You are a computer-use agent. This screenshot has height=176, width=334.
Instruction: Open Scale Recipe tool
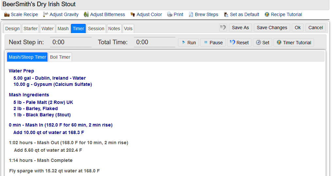pyautogui.click(x=24, y=14)
